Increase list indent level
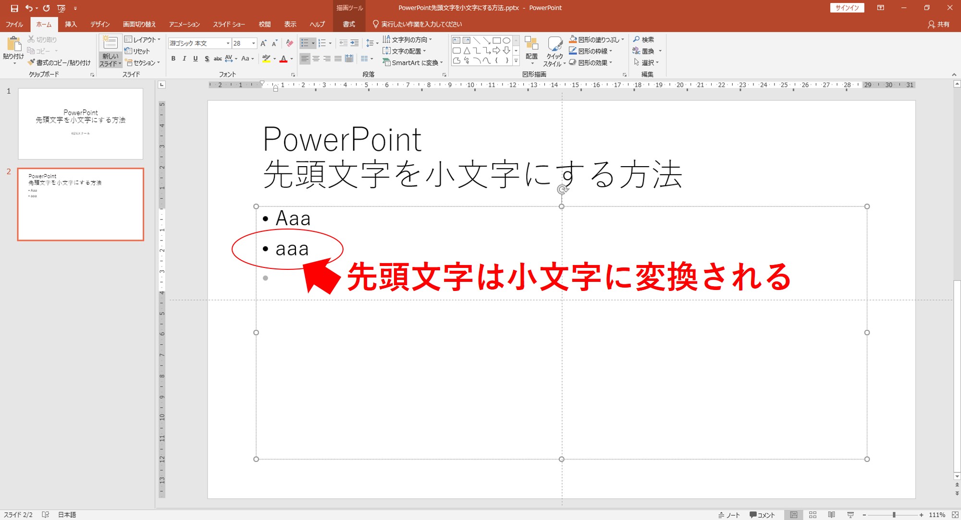 click(x=355, y=43)
